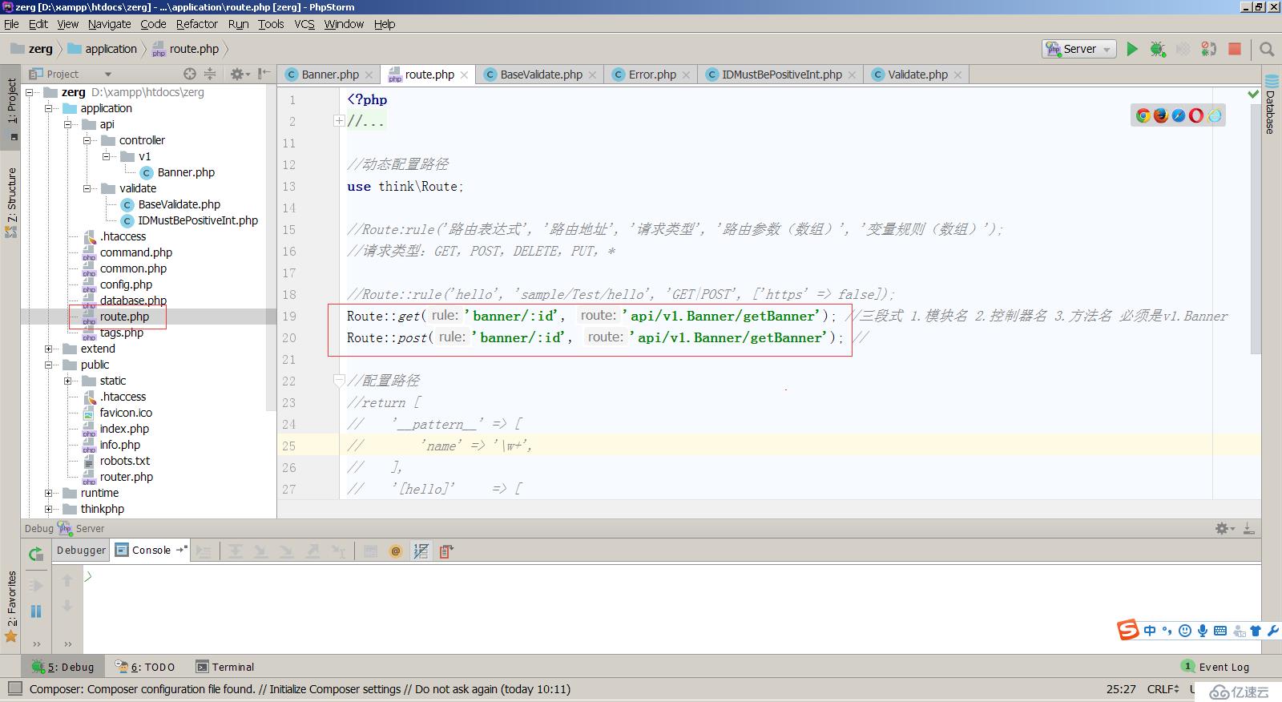Viewport: 1282px width, 702px height.
Task: Click the 2: Favorites side tool button
Action: pos(11,605)
